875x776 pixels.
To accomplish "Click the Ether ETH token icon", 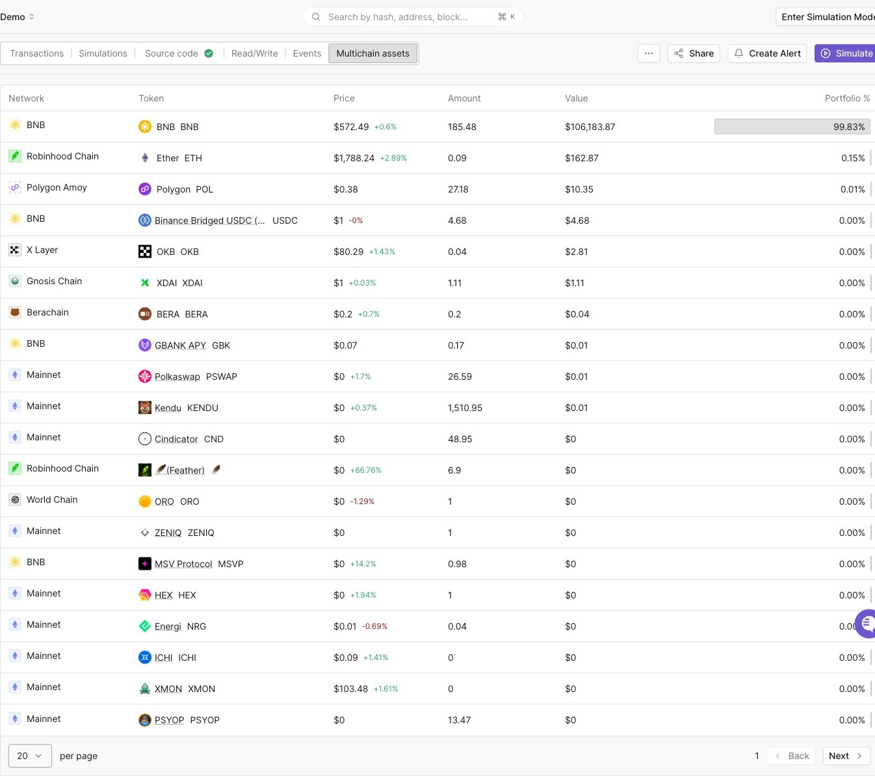I will (145, 158).
